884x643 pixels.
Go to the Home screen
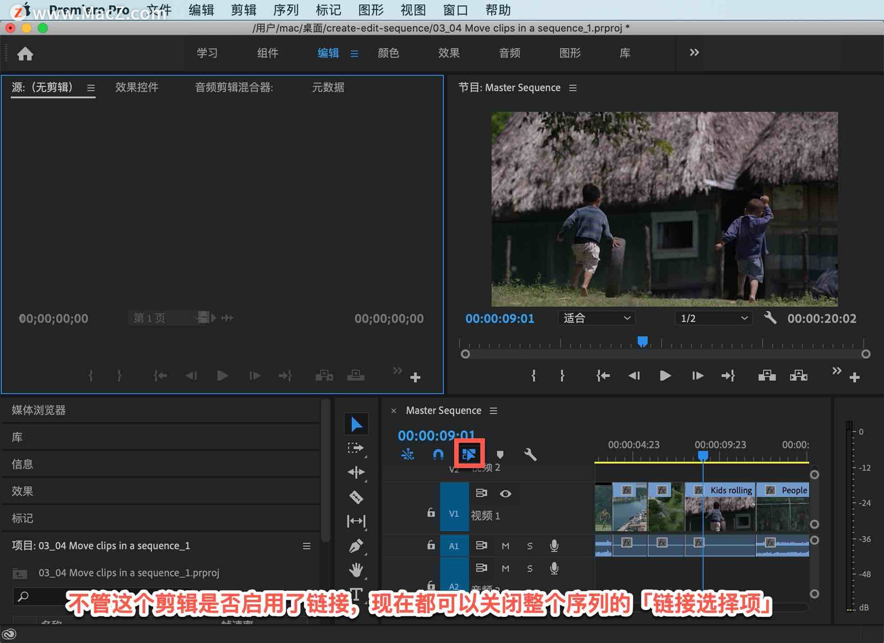[x=25, y=54]
